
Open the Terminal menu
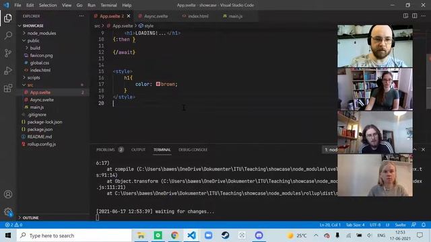tap(108, 5)
